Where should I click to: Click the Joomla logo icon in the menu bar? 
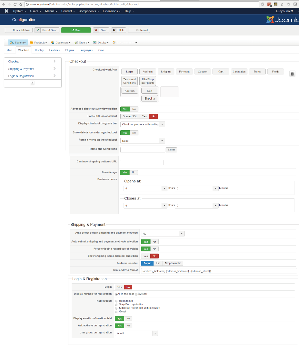click(7, 11)
